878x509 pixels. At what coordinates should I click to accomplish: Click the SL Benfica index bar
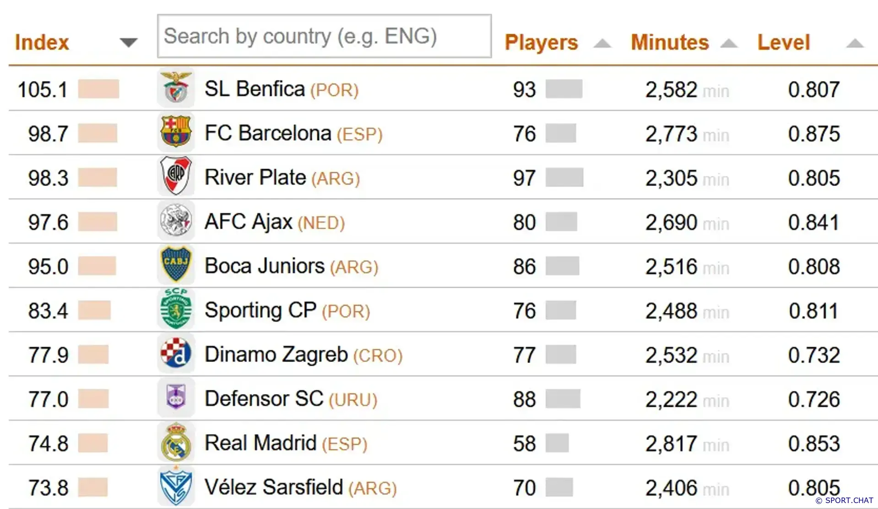click(x=98, y=89)
